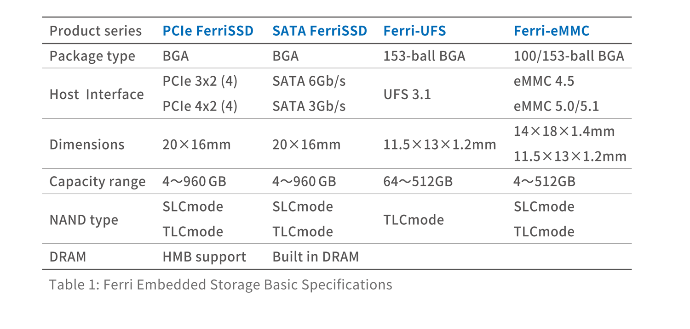Click the 64~512GB capacity cell
The image size is (690, 329).
point(418,182)
